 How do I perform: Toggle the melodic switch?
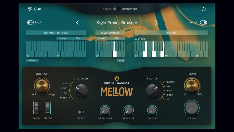tap(203, 22)
